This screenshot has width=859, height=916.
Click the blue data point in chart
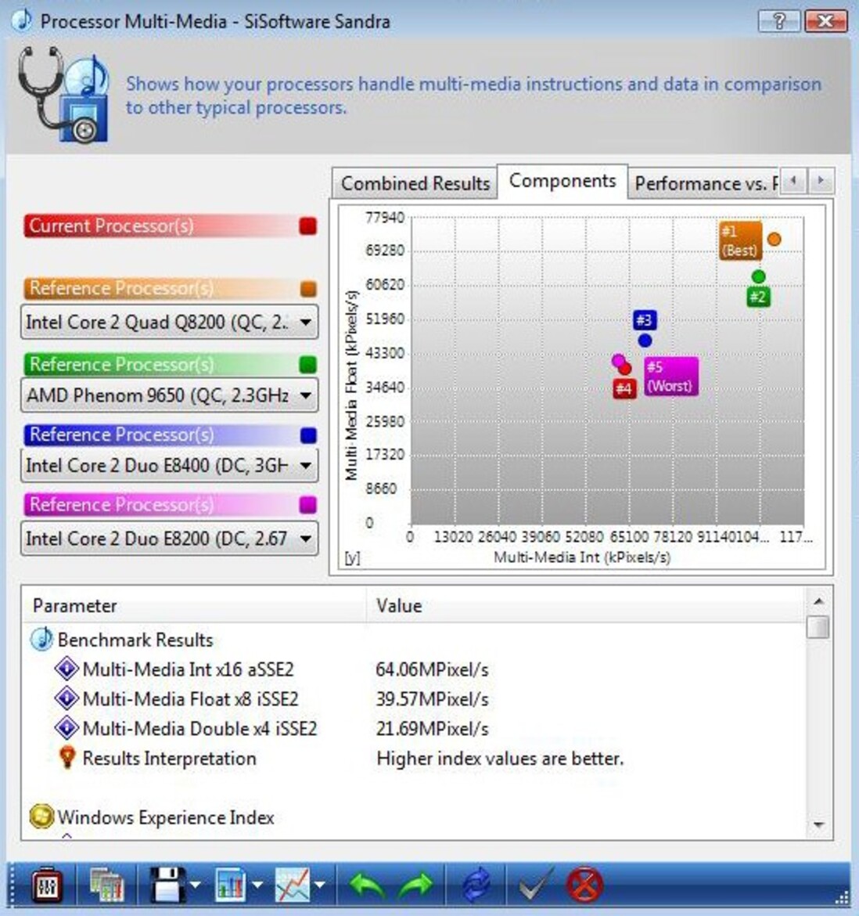tap(645, 340)
